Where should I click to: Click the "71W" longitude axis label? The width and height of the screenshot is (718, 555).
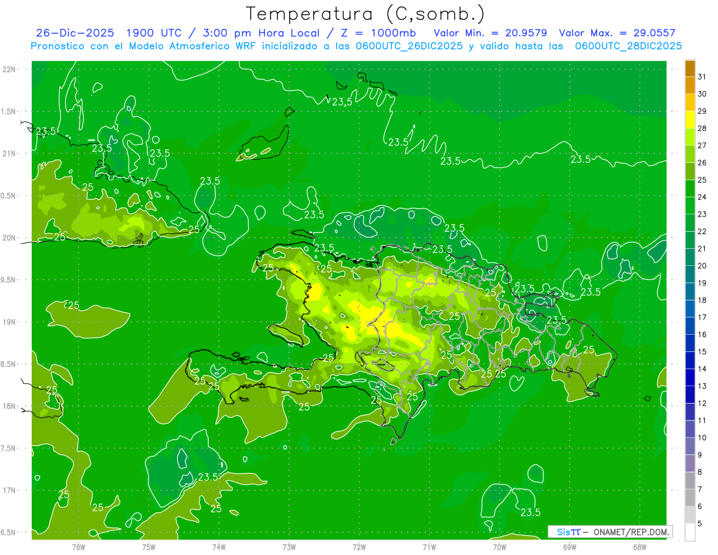pos(429,547)
